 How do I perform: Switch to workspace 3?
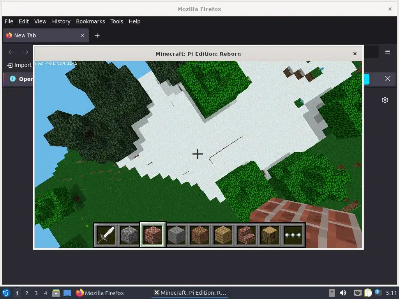[36, 293]
